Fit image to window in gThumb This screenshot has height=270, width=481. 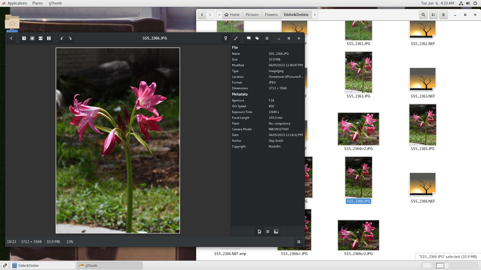pos(32,38)
